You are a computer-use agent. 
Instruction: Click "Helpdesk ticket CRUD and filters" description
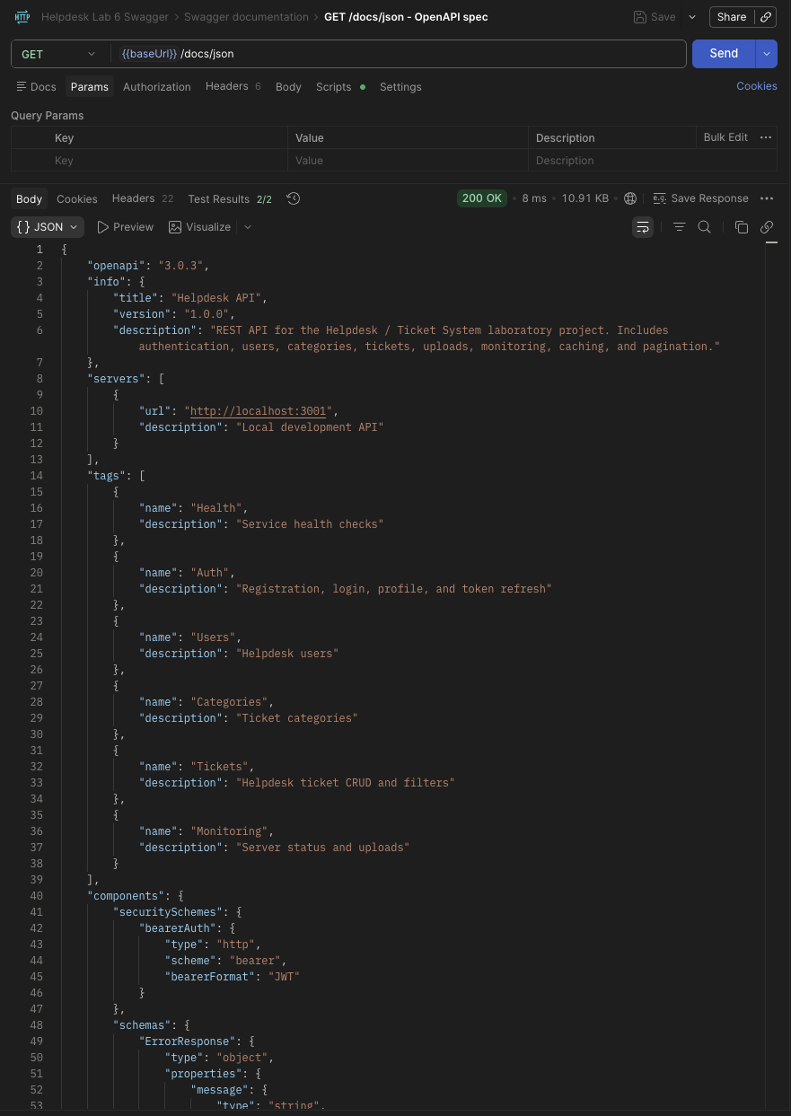(346, 783)
